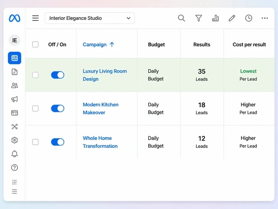Click the pencil edit icon

[232, 18]
